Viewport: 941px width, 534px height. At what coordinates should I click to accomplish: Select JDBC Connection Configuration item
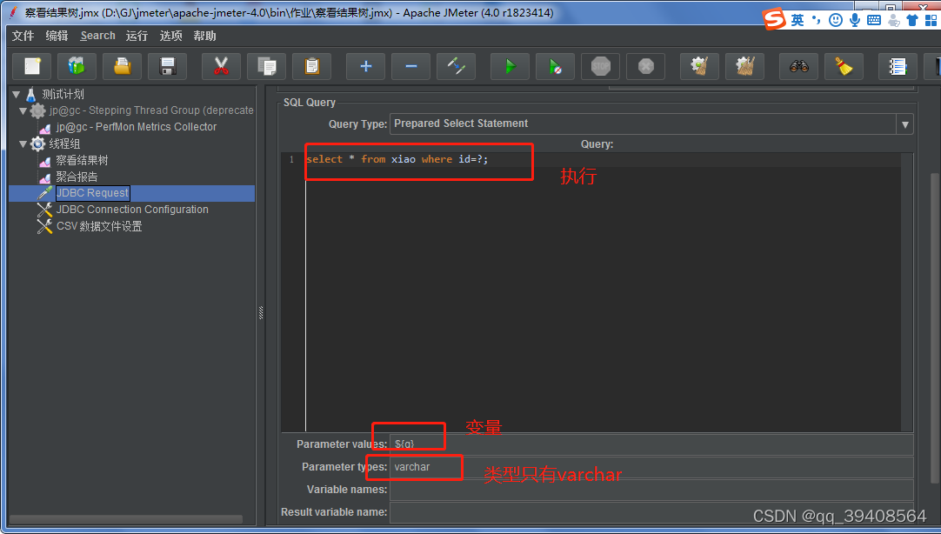(132, 210)
